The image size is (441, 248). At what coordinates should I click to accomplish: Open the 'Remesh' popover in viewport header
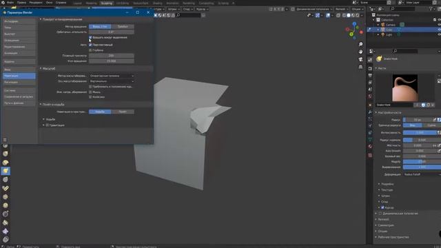click(342, 9)
